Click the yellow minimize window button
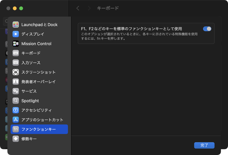 tap(15, 8)
